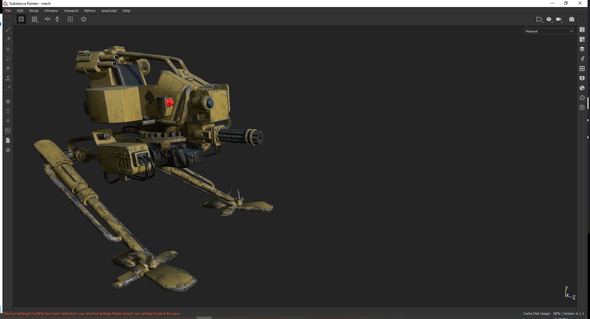Open the Help menu

(126, 11)
